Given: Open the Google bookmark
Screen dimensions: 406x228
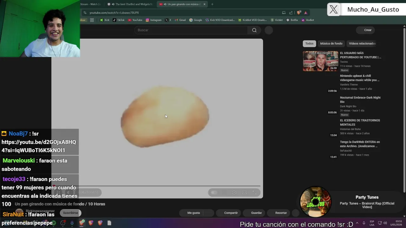Looking at the screenshot, I should [x=196, y=20].
